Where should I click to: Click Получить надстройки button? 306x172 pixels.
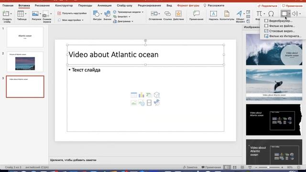(72, 13)
